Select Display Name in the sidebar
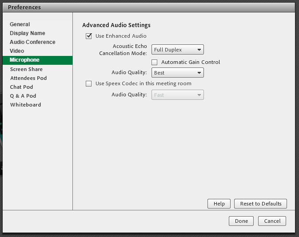 point(28,33)
